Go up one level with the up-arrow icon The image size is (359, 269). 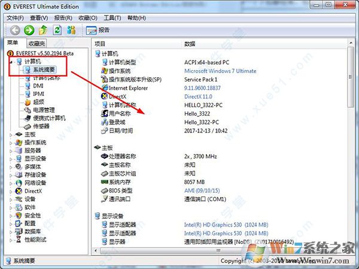click(x=43, y=30)
